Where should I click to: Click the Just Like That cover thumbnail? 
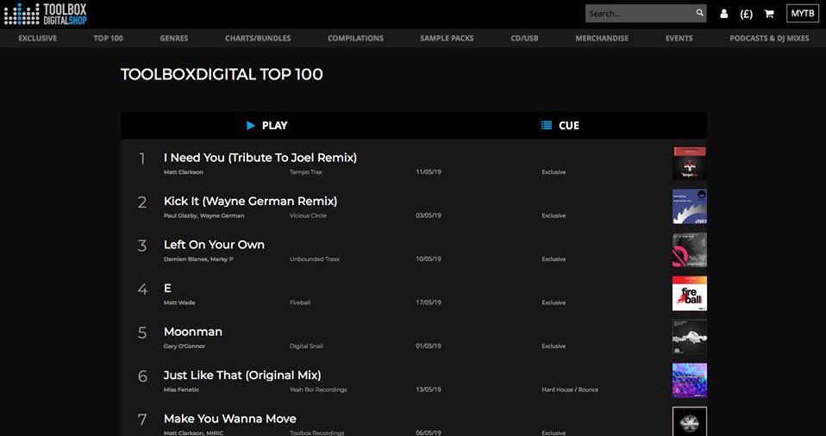coord(690,380)
